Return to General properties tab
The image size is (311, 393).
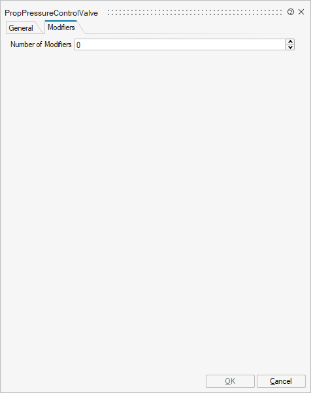pos(21,28)
